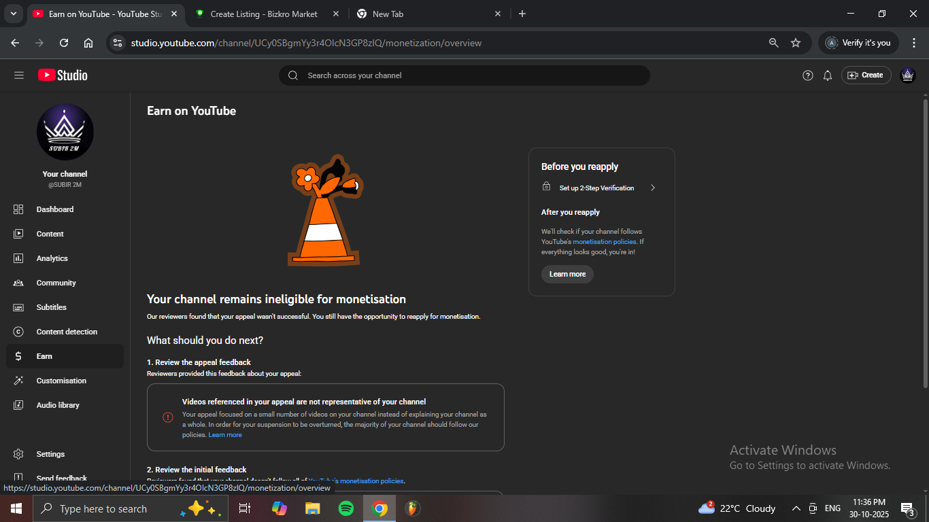The image size is (929, 522).
Task: Open the monetisation policies link in the card
Action: coord(604,242)
